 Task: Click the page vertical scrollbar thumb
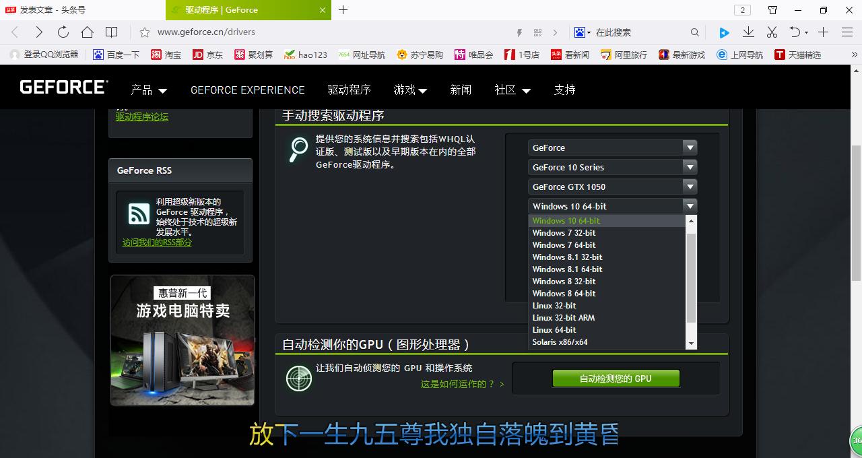tap(856, 212)
